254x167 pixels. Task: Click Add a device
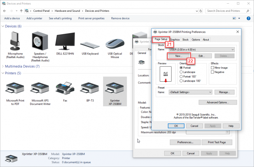12,18
